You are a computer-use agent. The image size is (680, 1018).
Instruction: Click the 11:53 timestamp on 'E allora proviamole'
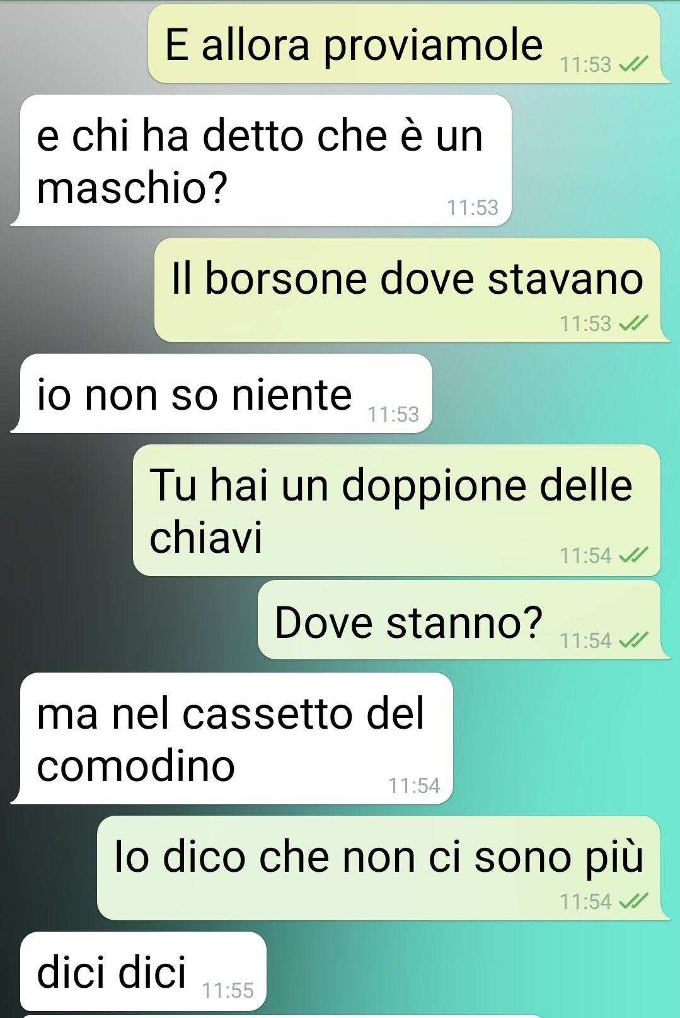pos(586,64)
